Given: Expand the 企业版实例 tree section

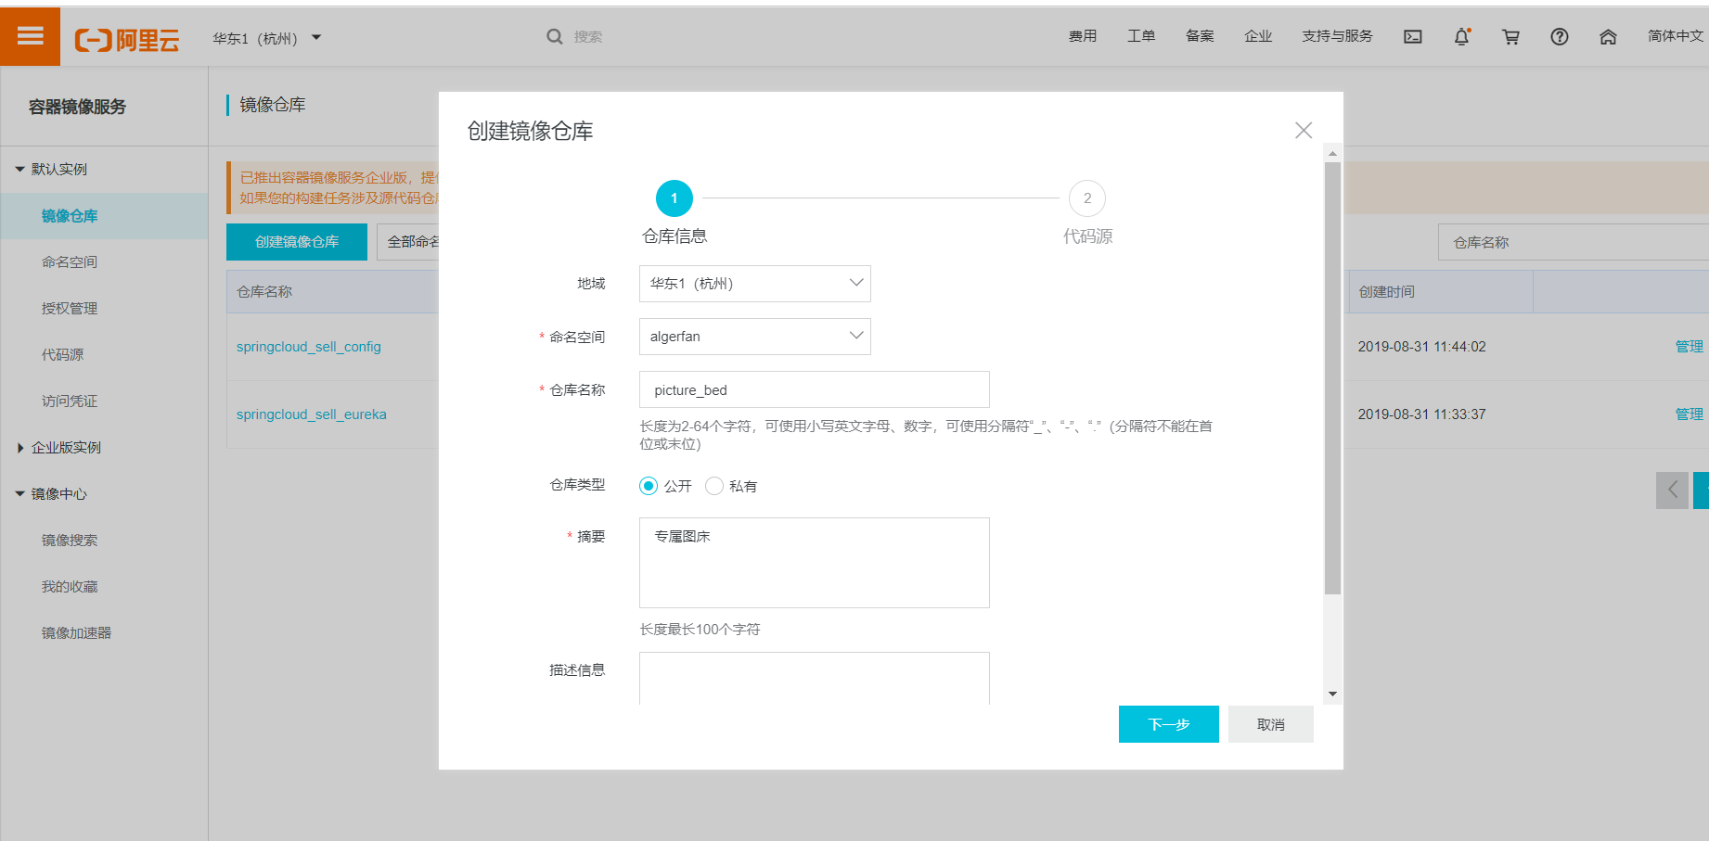Looking at the screenshot, I should pos(20,448).
